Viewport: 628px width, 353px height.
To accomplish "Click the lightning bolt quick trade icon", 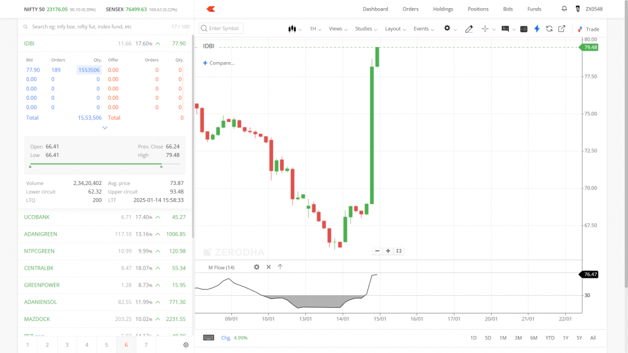I will [x=537, y=29].
